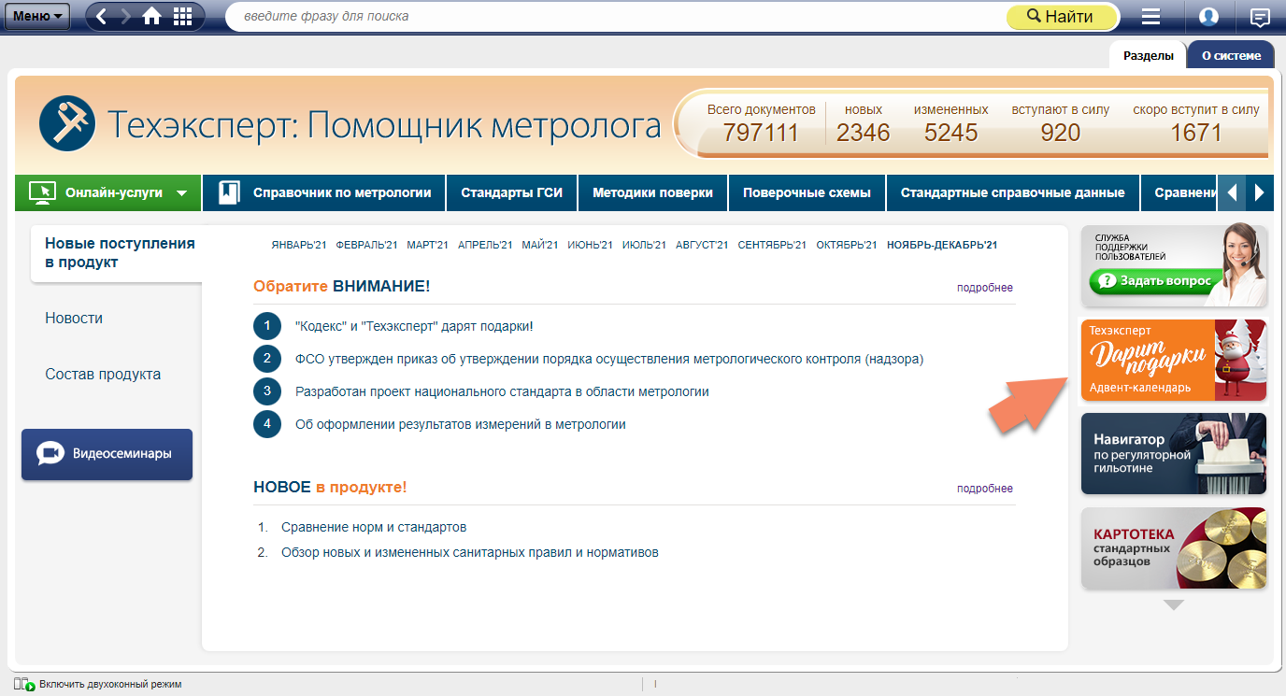Screen dimensions: 1286x696
Task: Go back with the left arrow icon
Action: tap(102, 16)
